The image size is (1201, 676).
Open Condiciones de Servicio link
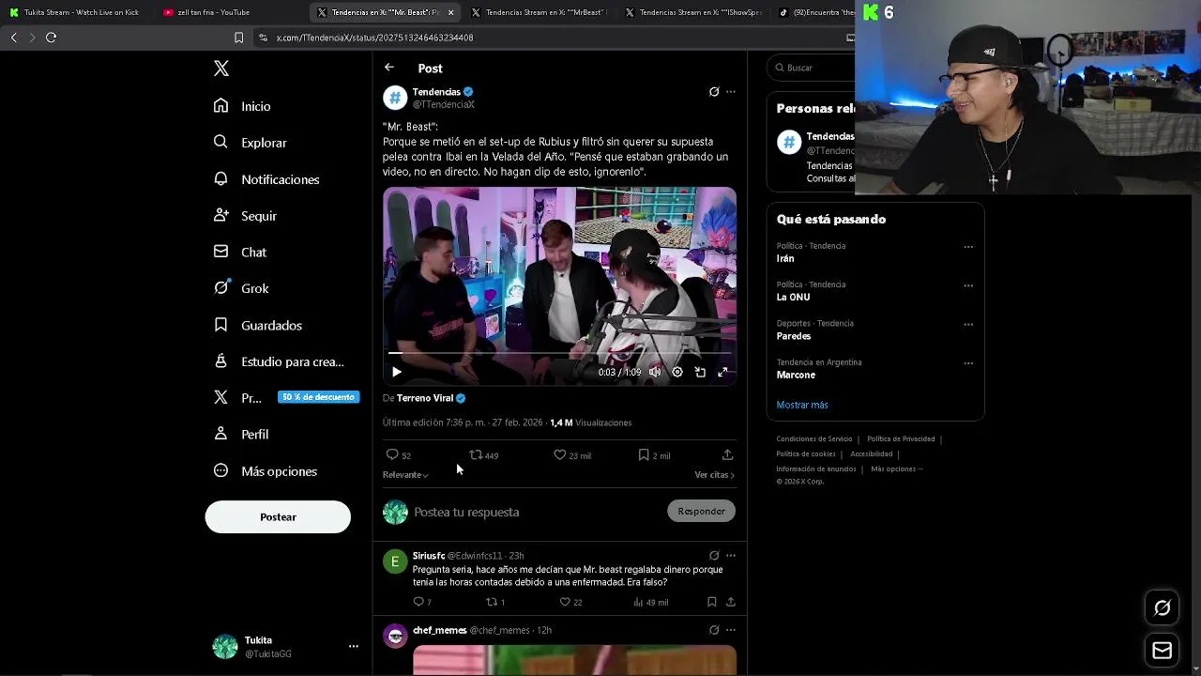pyautogui.click(x=814, y=438)
